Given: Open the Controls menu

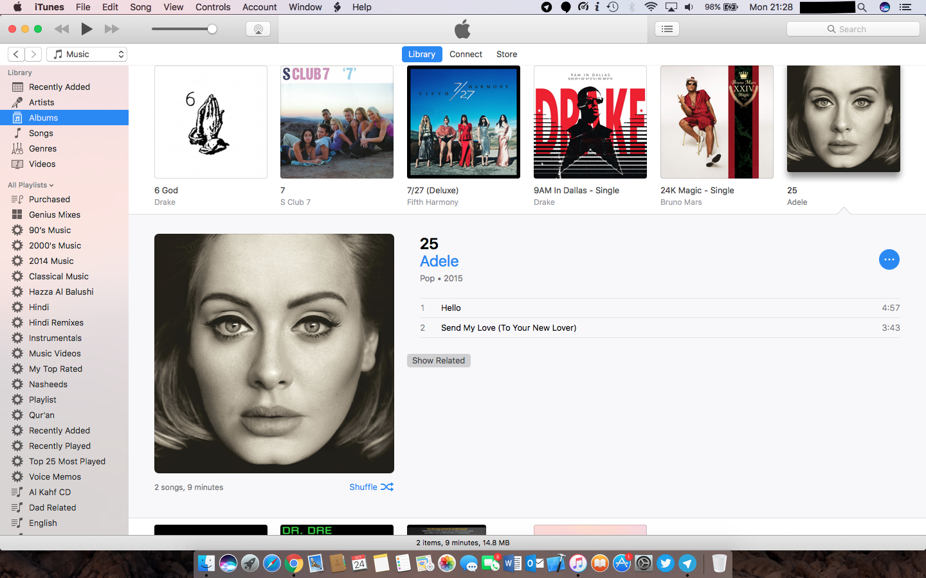Looking at the screenshot, I should (213, 7).
